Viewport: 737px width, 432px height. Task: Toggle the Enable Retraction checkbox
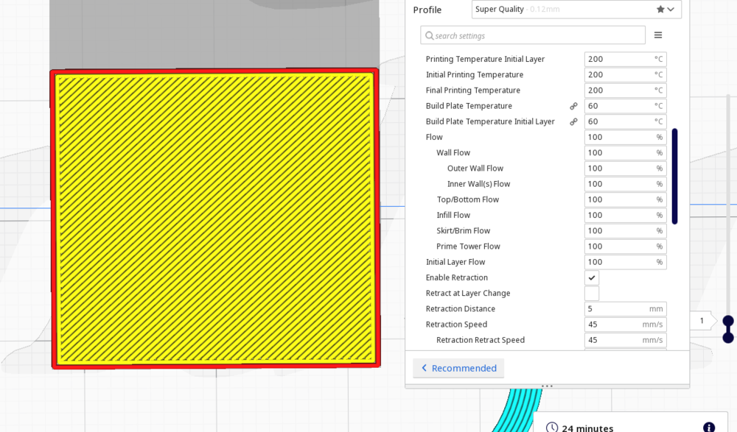pyautogui.click(x=592, y=277)
